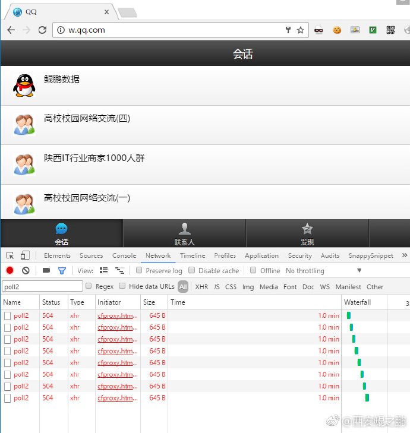Activate DevTools inspect element tool

click(10, 255)
